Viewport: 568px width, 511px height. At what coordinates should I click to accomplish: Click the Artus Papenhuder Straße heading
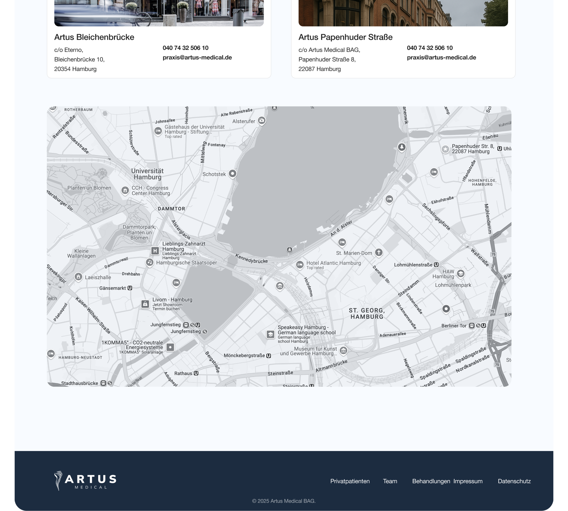(345, 37)
